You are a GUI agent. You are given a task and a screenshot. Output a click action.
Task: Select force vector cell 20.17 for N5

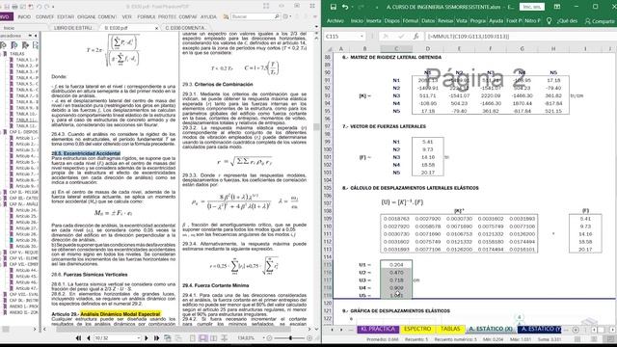pyautogui.click(x=428, y=173)
